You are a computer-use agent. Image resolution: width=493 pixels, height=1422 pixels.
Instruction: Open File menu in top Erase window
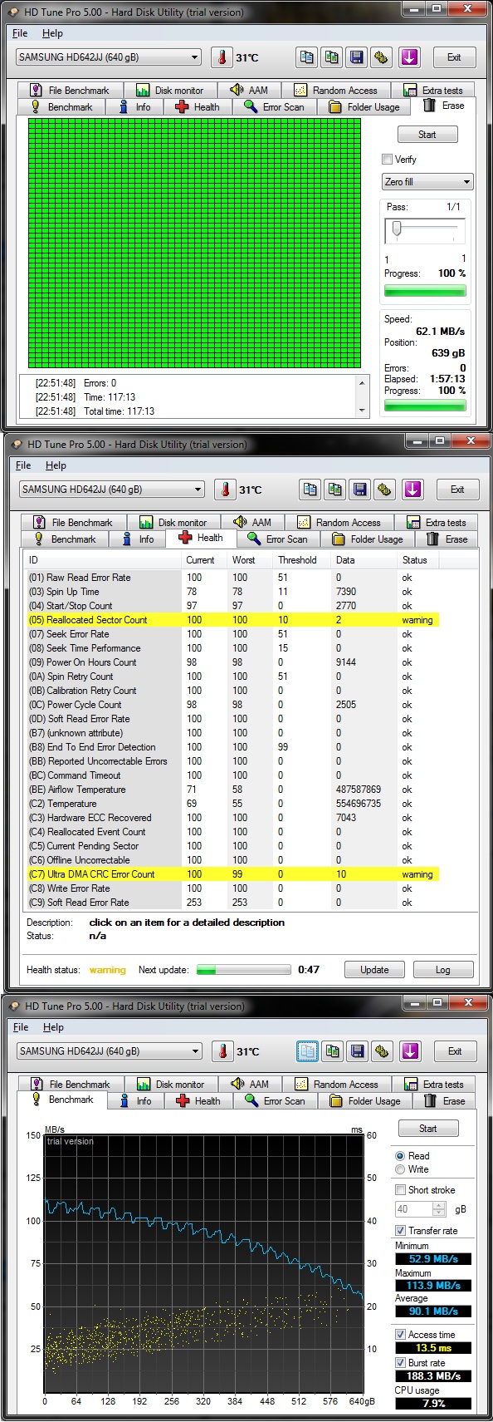(20, 33)
